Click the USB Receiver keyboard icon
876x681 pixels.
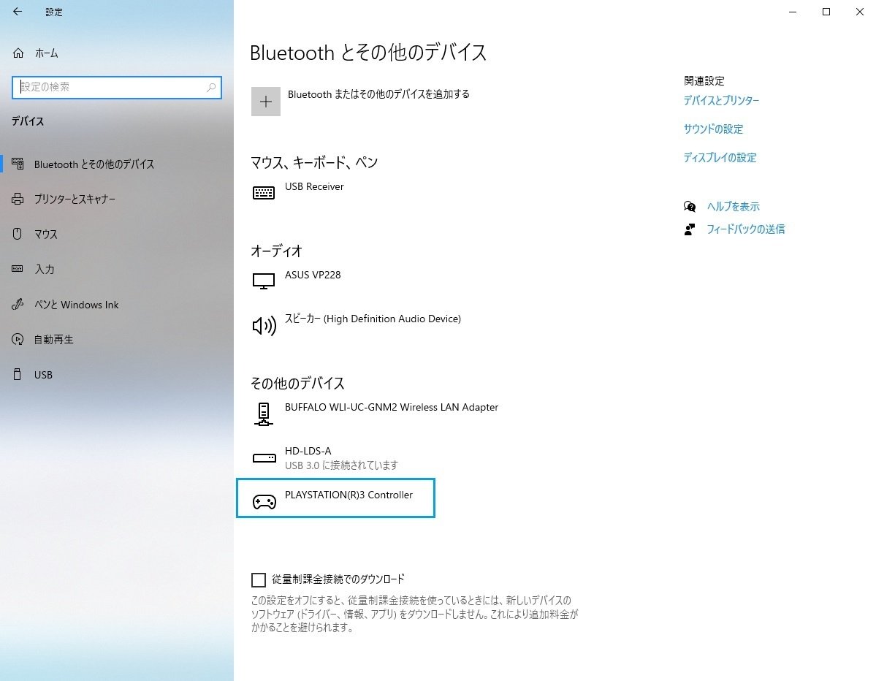[264, 193]
